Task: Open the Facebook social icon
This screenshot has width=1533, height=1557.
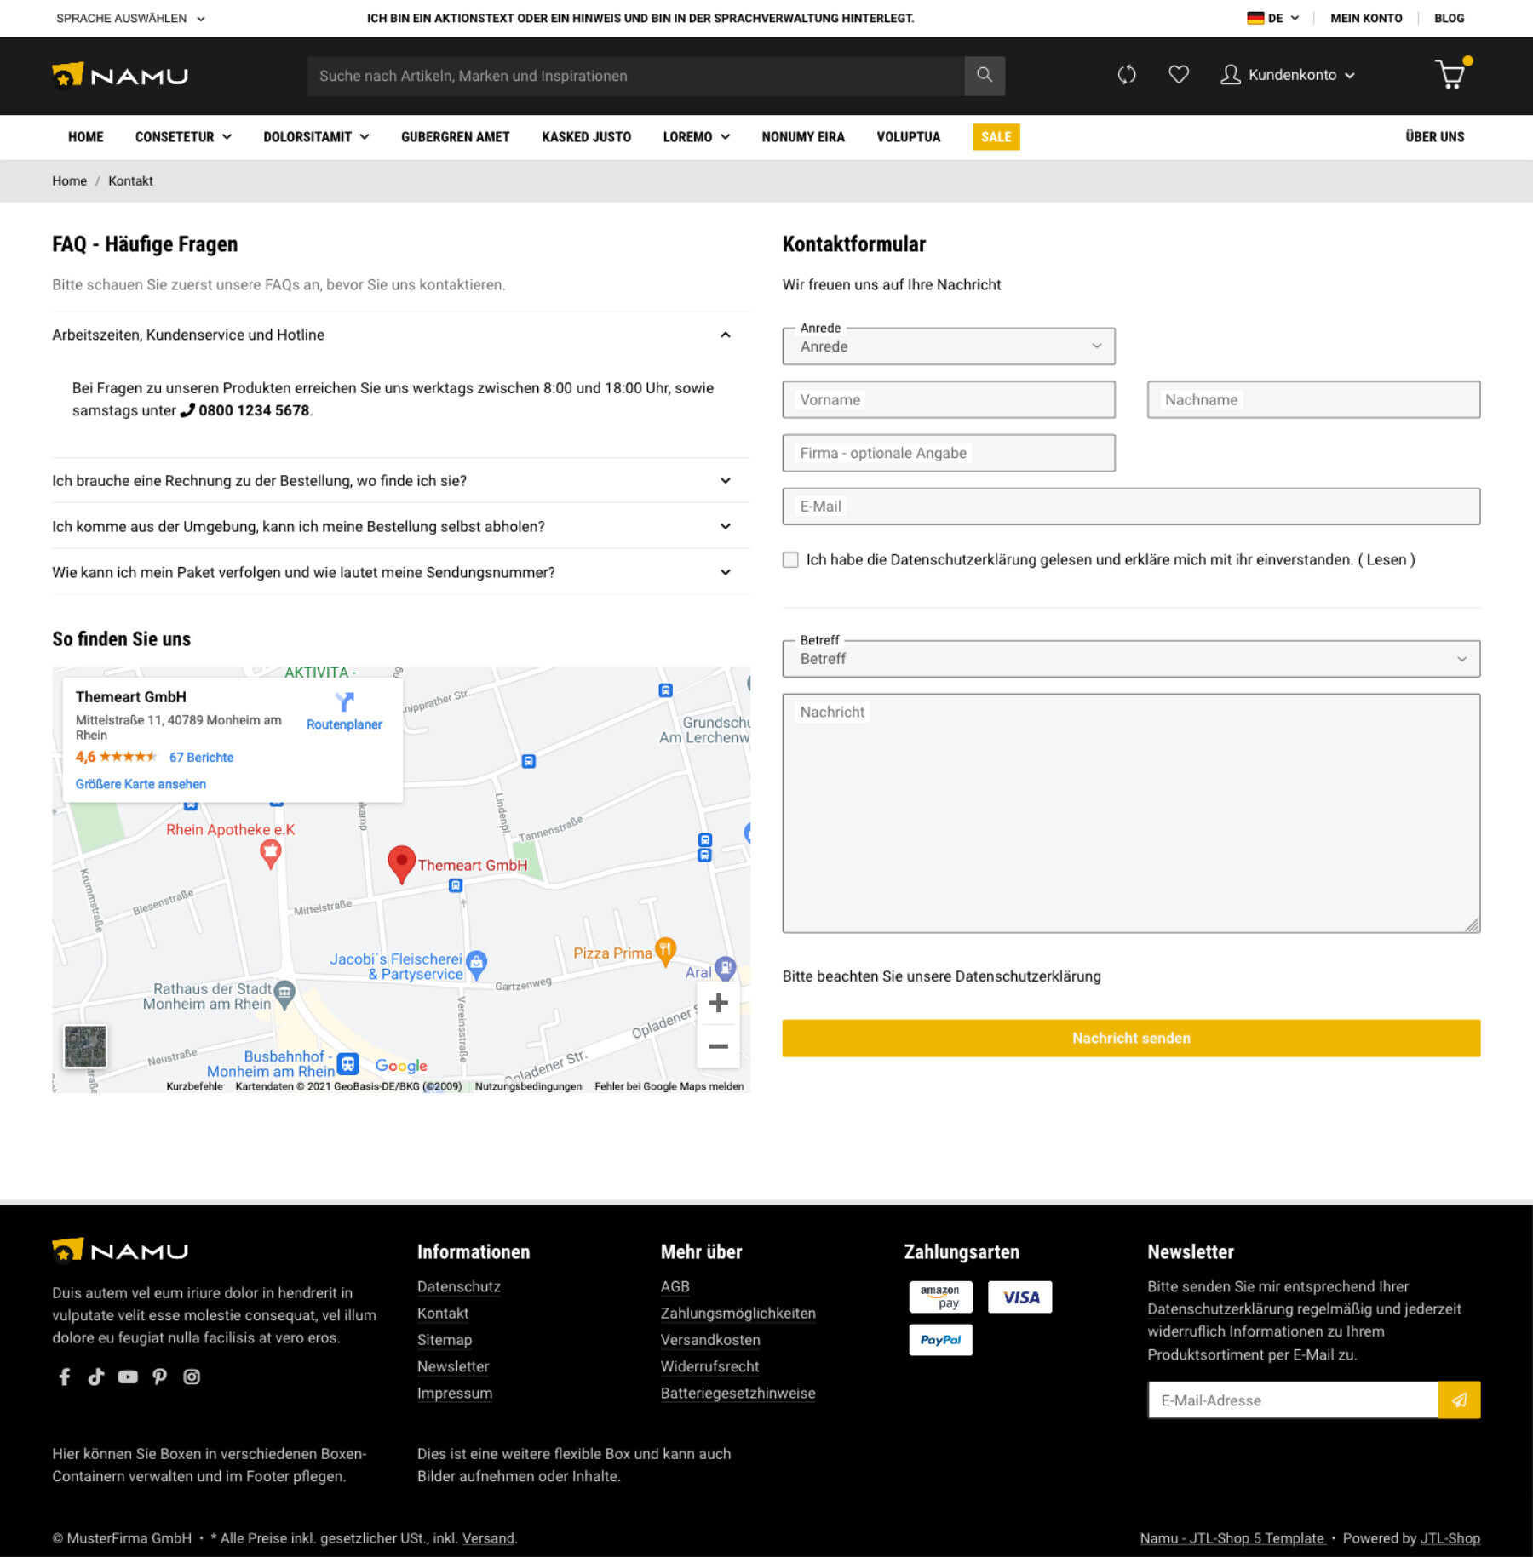Action: pyautogui.click(x=64, y=1377)
